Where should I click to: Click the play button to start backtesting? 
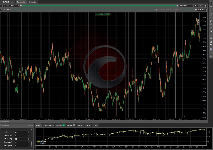click(x=196, y=6)
